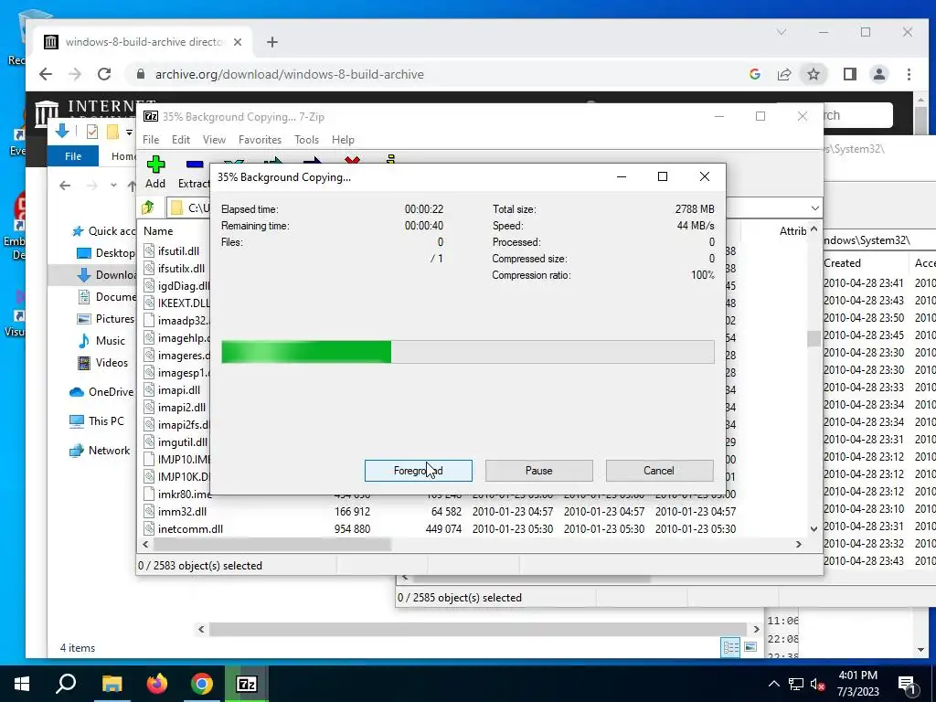Click the Extract button in the 7-Zip toolbar
The height and width of the screenshot is (702, 936).
[194, 173]
